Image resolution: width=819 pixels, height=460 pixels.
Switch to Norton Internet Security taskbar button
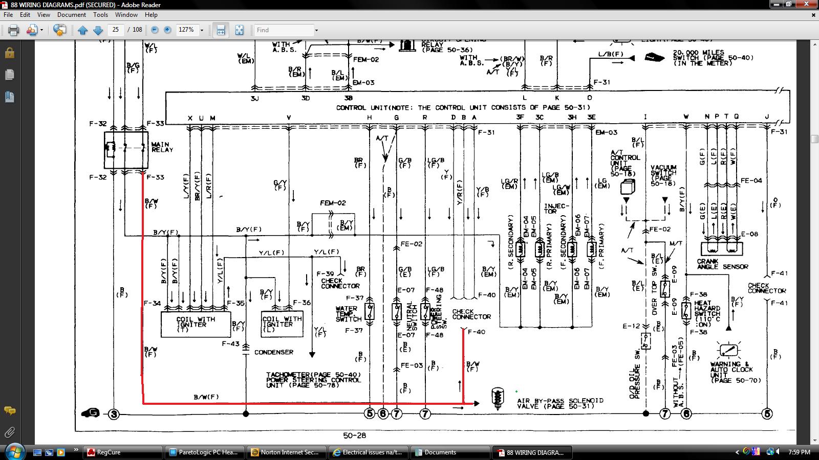(x=286, y=452)
